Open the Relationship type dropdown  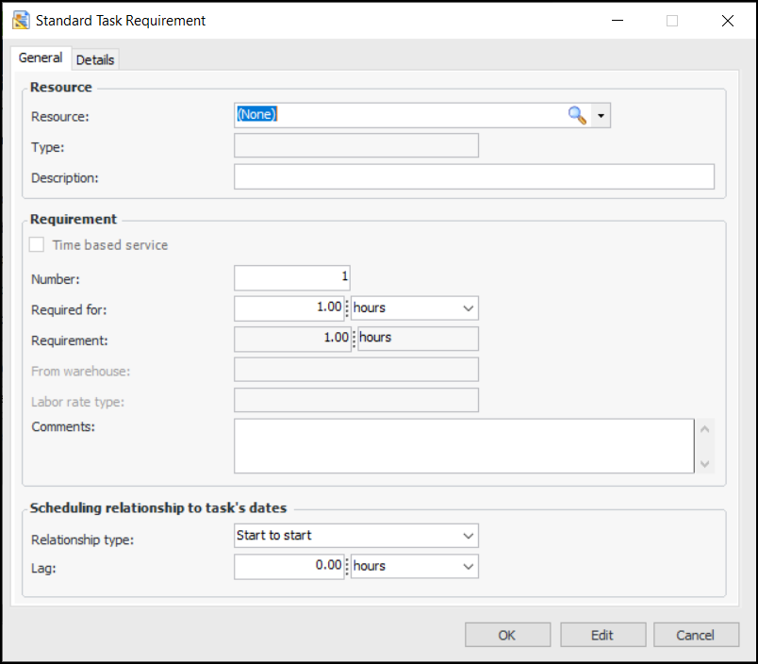[468, 536]
